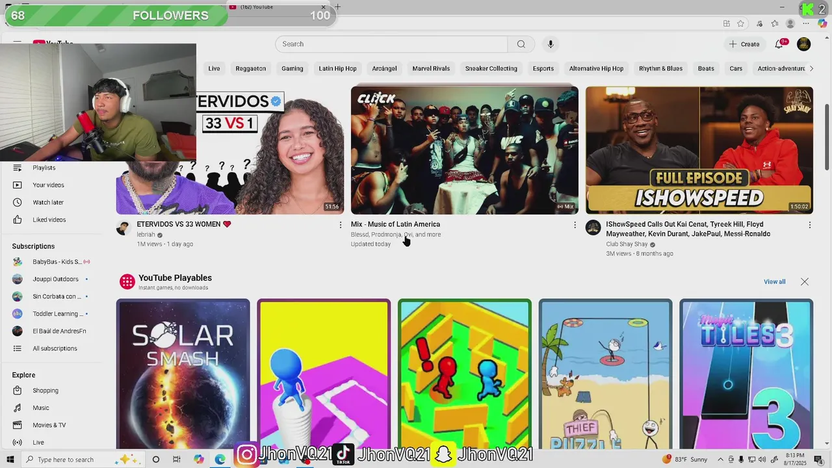Click Mix - Music of Latin America title

[x=395, y=224]
